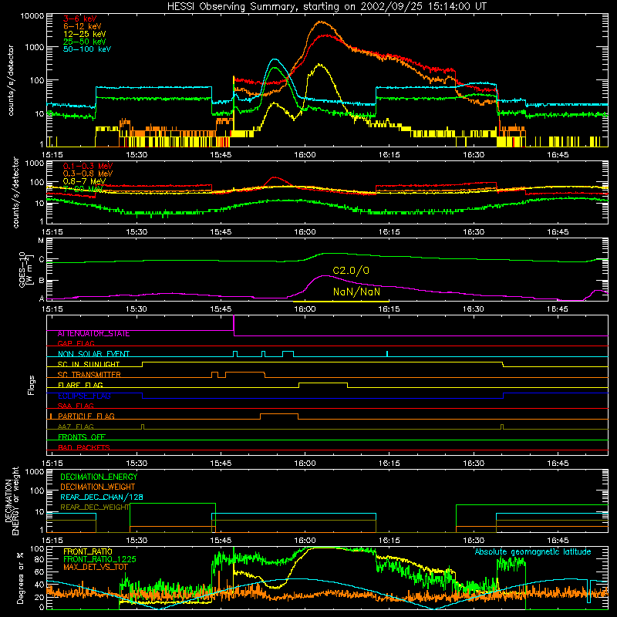Click the Degrees or % axis title
The height and width of the screenshot is (617, 617).
click(x=20, y=578)
